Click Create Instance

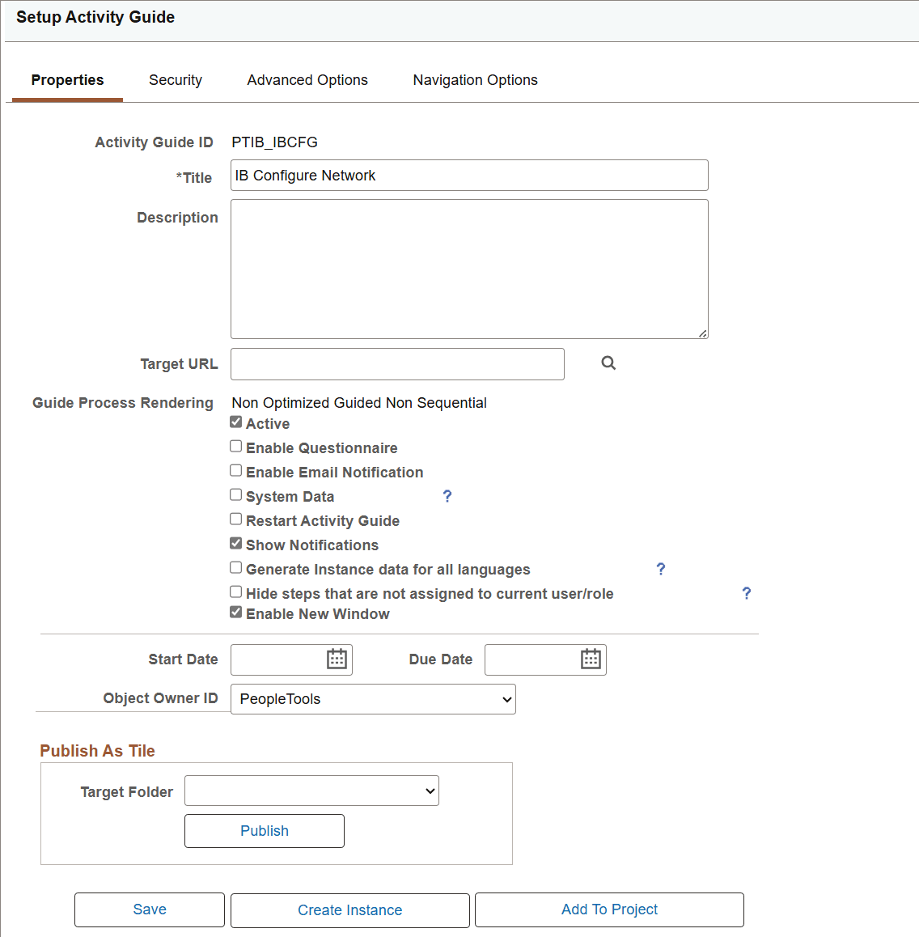click(x=349, y=909)
